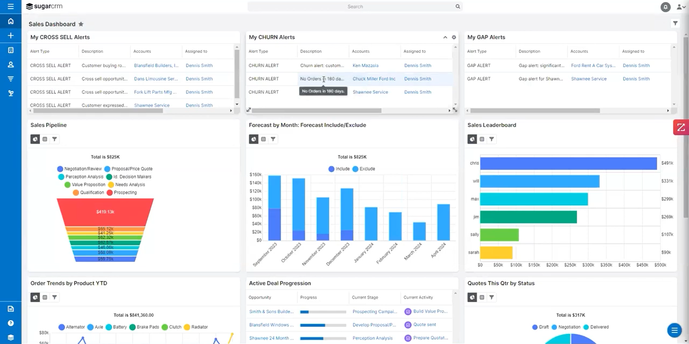Open the dashboard filter at top right
The image size is (689, 344).
[675, 23]
